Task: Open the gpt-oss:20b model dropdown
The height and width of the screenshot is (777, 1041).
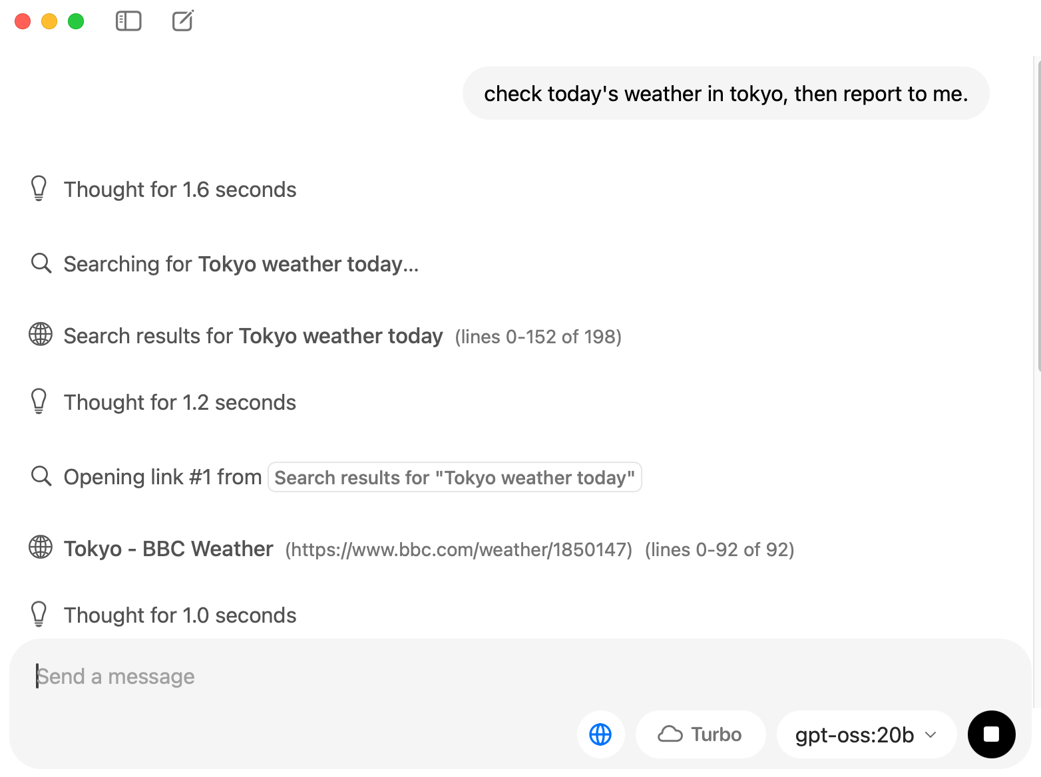Action: [x=866, y=734]
